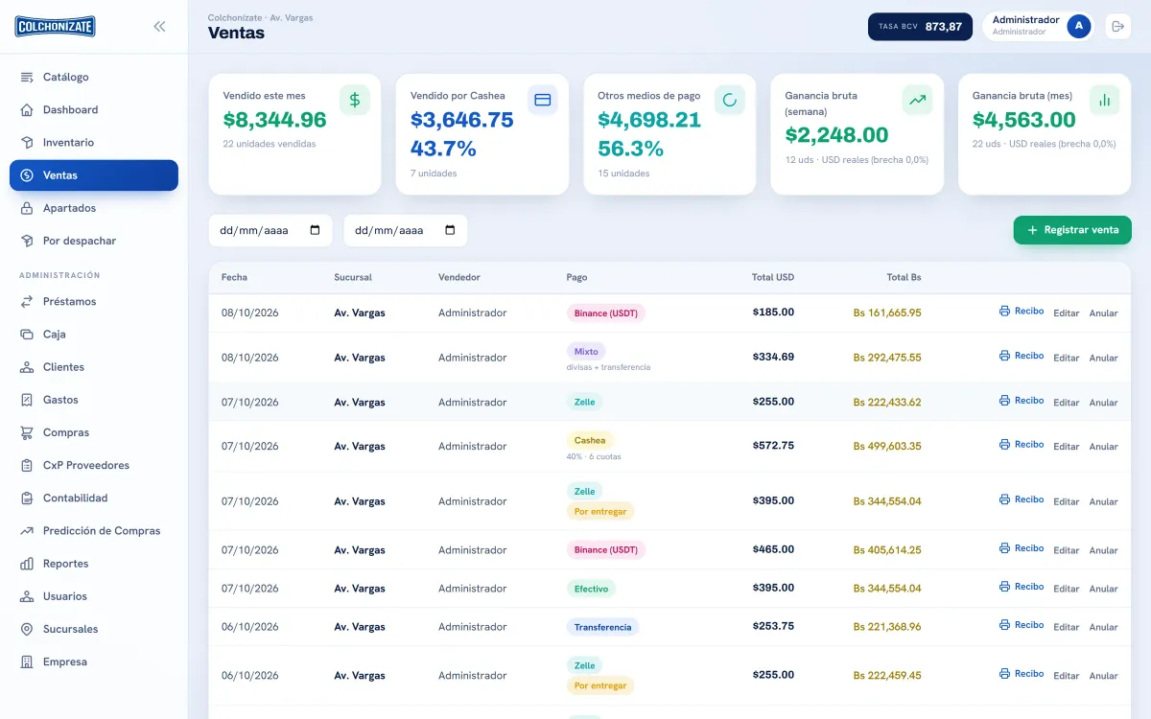The width and height of the screenshot is (1151, 719).
Task: Click the Mixto payment badge
Action: 586,352
